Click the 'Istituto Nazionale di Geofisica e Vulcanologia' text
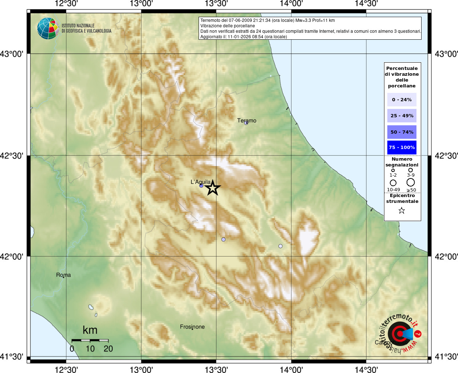 (86, 28)
